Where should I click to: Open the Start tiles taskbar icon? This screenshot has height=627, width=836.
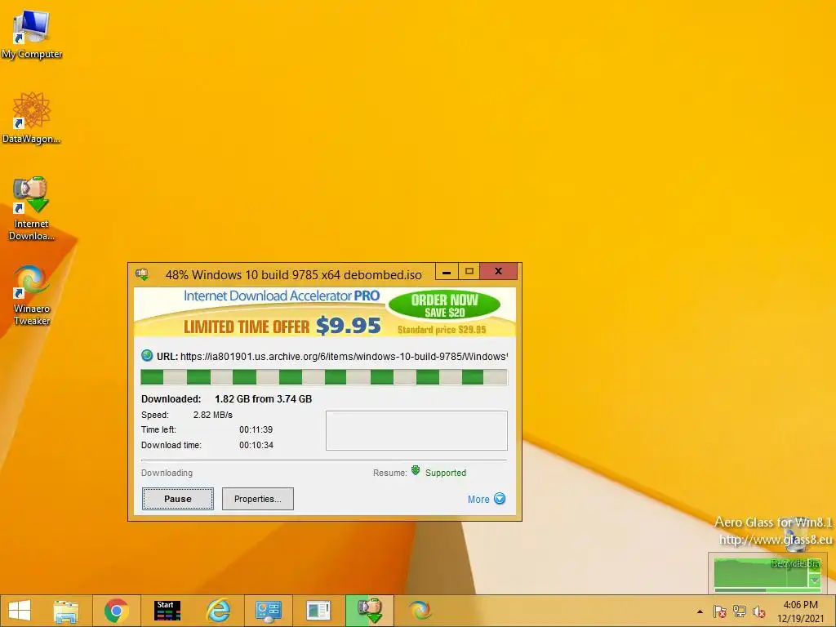167,611
